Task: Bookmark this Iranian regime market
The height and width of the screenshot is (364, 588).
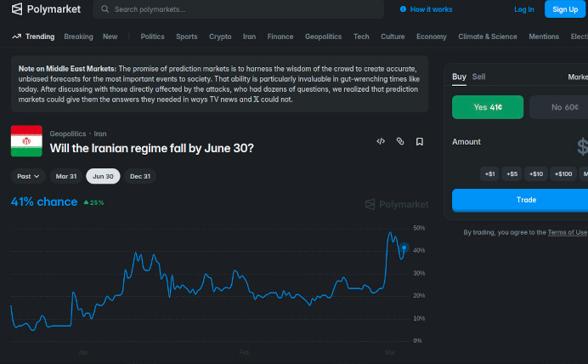Action: click(x=420, y=141)
